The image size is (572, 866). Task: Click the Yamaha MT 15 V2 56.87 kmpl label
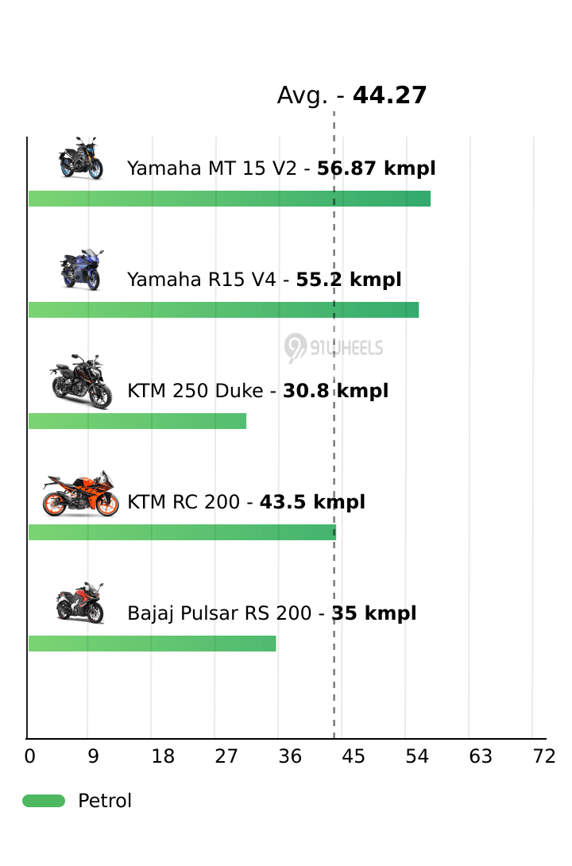pos(281,168)
